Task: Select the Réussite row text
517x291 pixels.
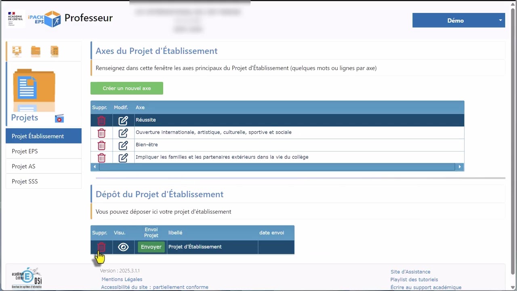Action: tap(146, 120)
